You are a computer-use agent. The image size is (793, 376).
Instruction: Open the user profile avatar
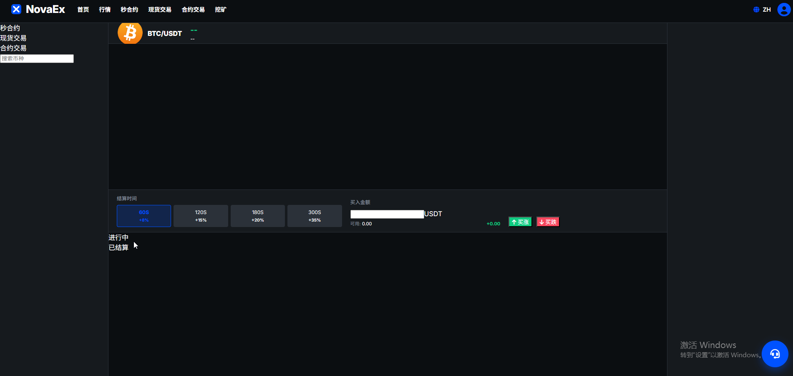tap(784, 10)
